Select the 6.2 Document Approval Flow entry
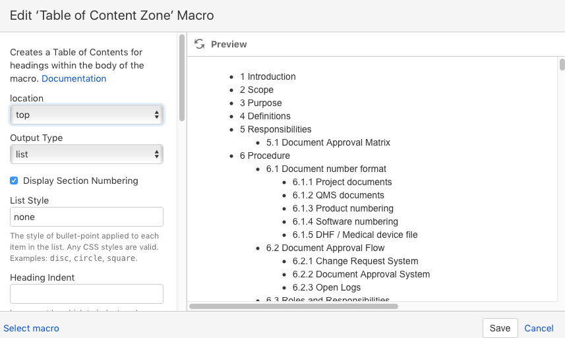565x338 pixels. (x=326, y=248)
